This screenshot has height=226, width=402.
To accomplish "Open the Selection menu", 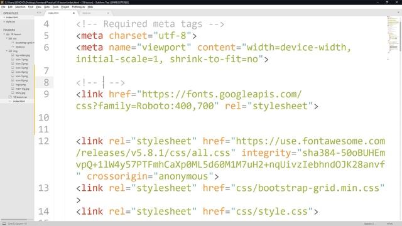I will (x=20, y=7).
